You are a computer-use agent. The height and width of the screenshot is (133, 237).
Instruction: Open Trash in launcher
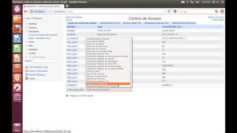[17, 127]
